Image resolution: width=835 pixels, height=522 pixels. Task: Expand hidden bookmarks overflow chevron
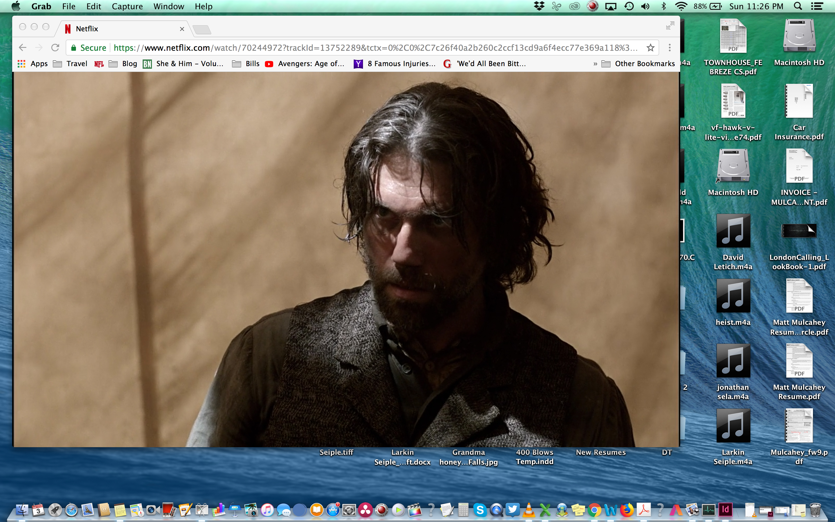pyautogui.click(x=595, y=64)
